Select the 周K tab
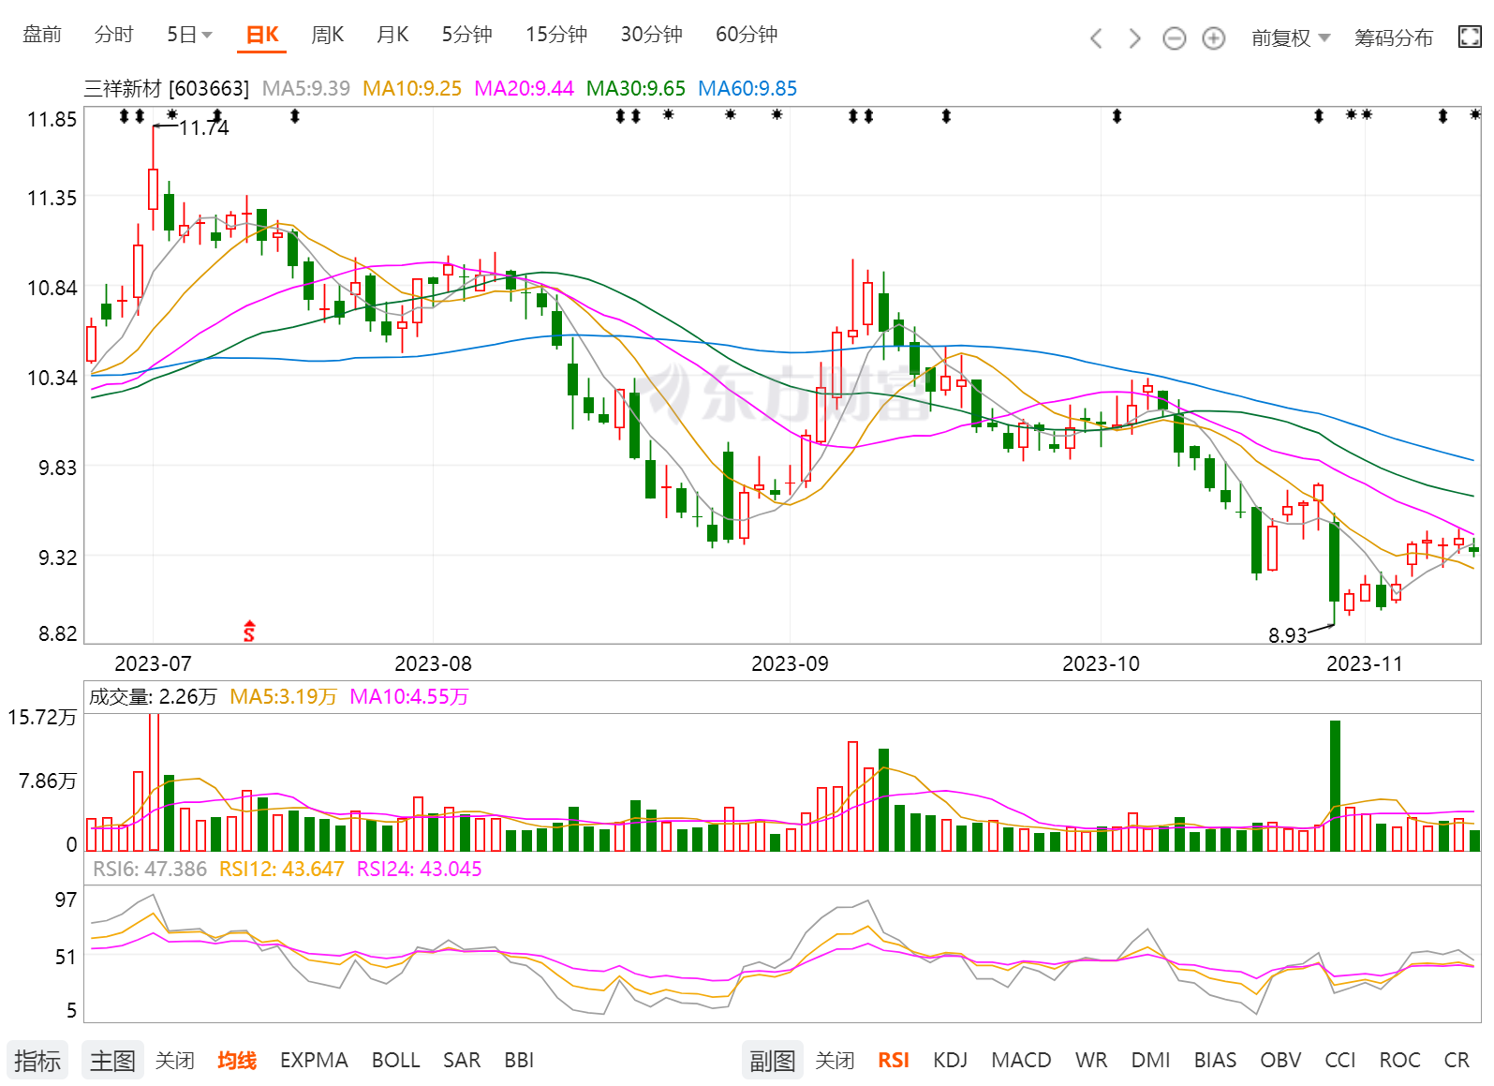This screenshot has height=1086, width=1494. [x=328, y=35]
